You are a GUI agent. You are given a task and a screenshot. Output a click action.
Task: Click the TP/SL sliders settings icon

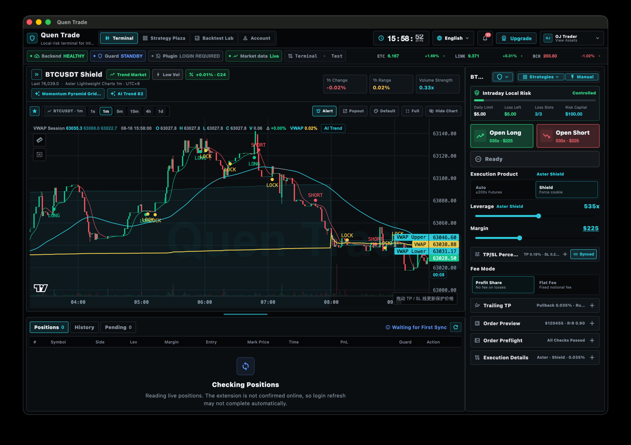477,254
